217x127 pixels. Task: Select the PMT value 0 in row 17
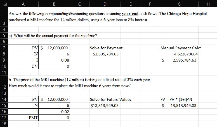point(54,118)
